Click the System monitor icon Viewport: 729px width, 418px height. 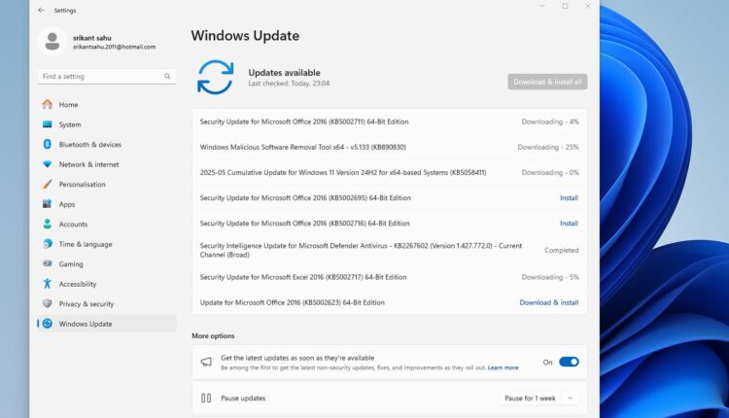[x=47, y=124]
